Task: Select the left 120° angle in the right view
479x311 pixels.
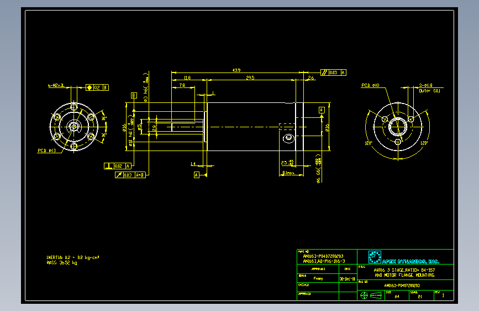Action: click(369, 143)
